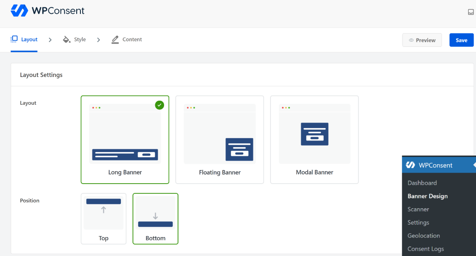Click the Content pencil icon

(115, 39)
